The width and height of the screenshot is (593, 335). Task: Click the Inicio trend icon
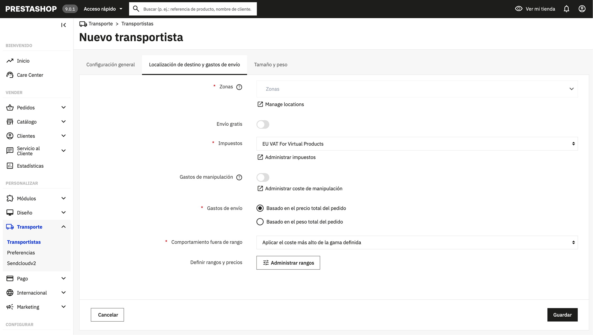point(10,61)
